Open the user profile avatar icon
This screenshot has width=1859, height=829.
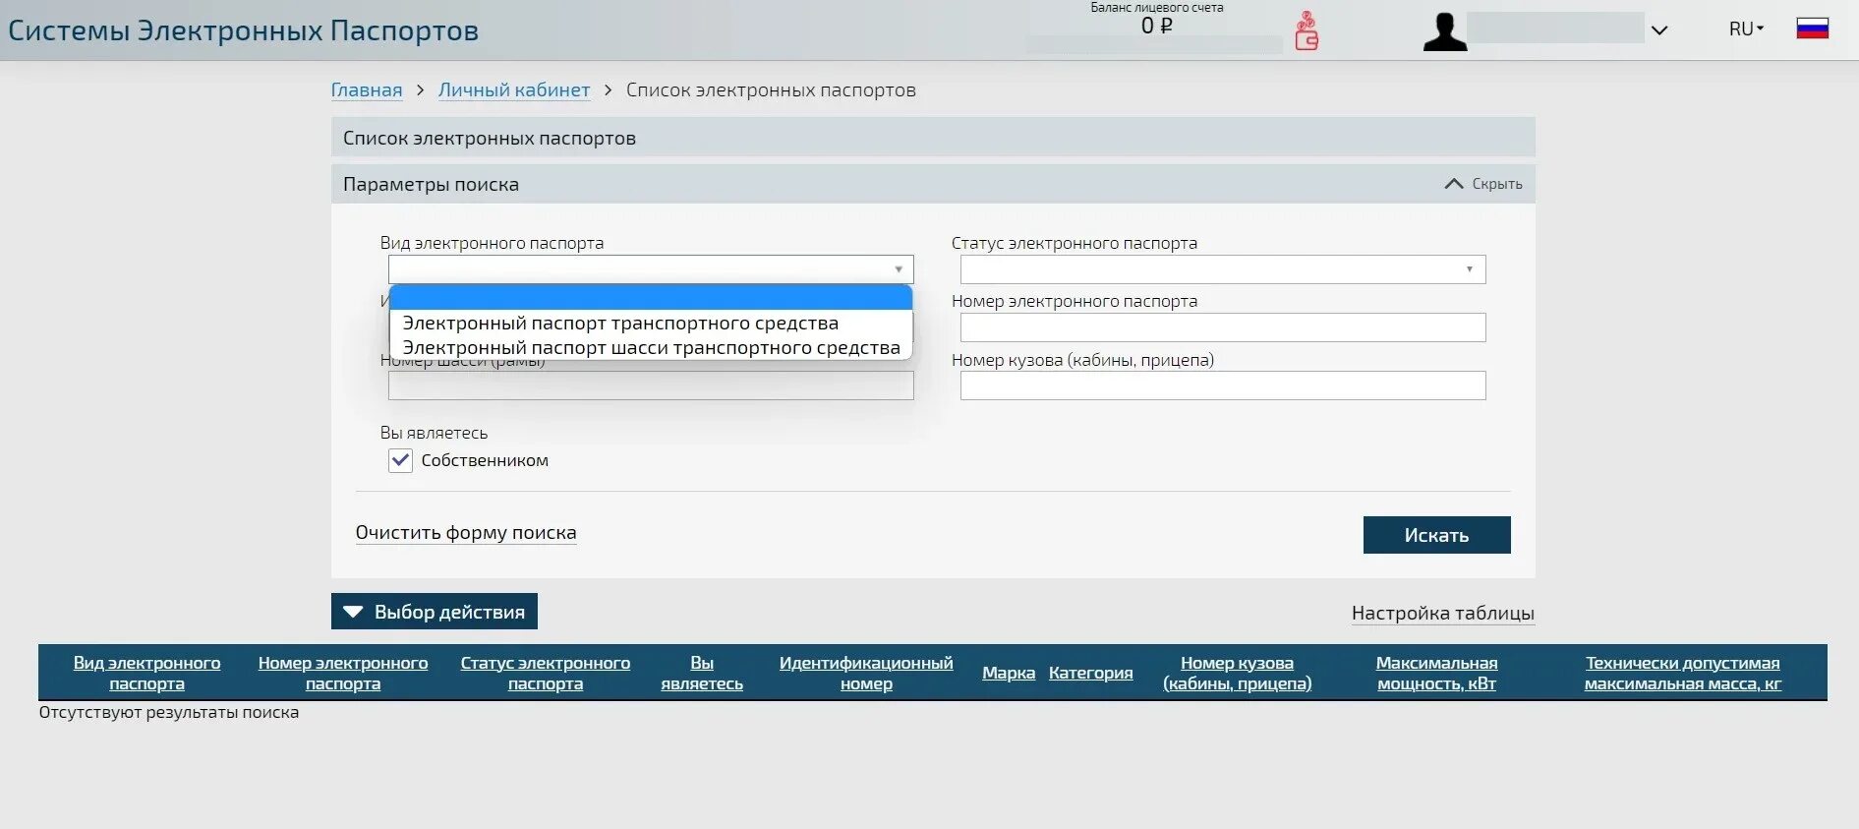pos(1445,31)
